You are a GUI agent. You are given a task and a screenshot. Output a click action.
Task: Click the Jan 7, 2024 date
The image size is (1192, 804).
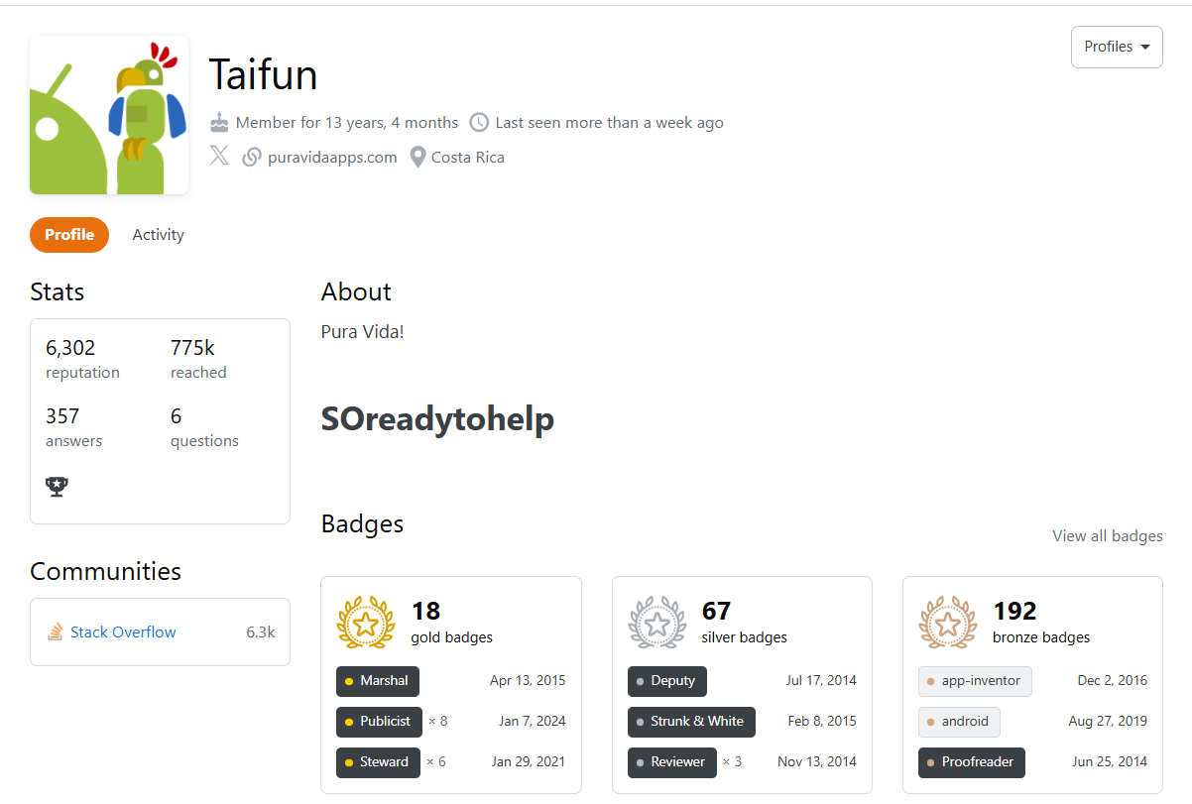[x=533, y=722]
